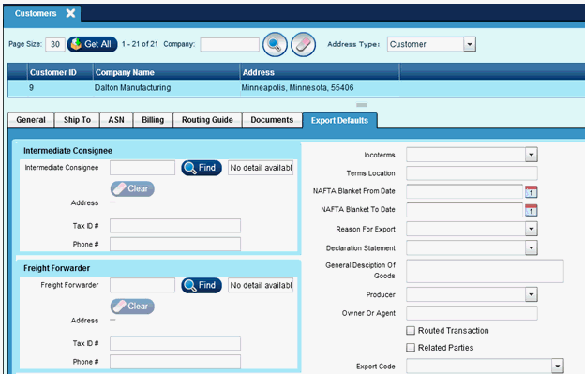Screen dimensions: 585x374
Task: Click Intermediate Consignee Phone # field
Action: click(x=175, y=245)
